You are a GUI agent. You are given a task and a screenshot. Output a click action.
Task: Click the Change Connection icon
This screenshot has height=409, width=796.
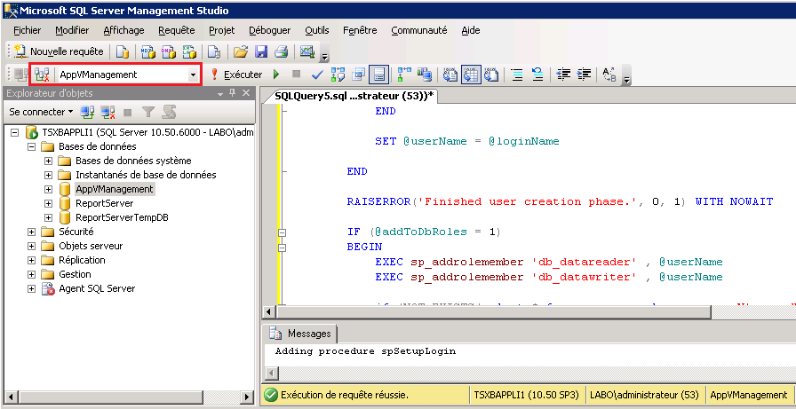coord(42,75)
